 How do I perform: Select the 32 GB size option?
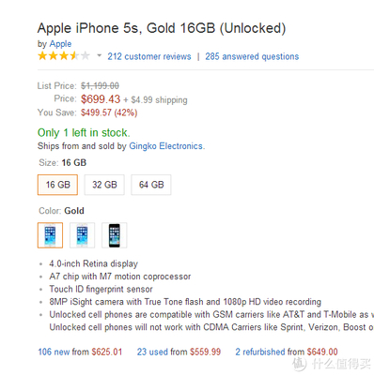pos(104,185)
